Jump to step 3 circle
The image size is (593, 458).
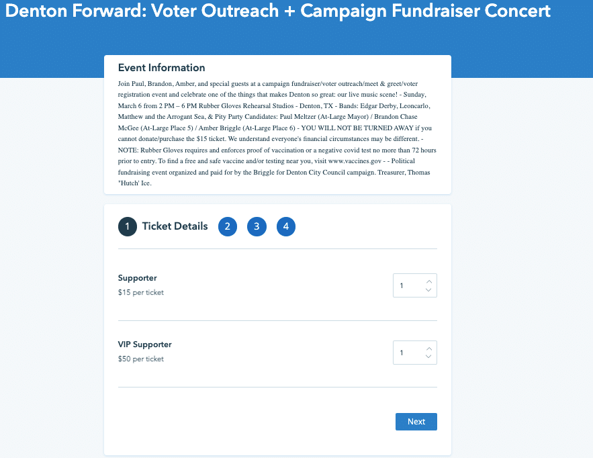(257, 226)
